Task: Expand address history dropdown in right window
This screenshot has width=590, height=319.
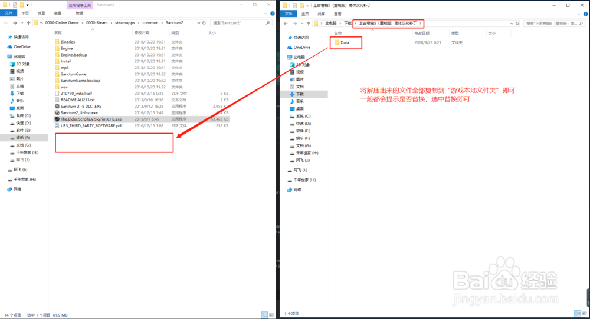Action: click(512, 24)
